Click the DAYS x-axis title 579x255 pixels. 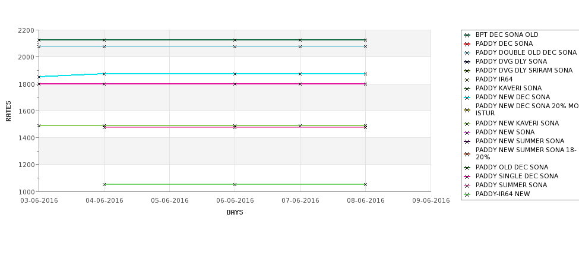pos(235,213)
